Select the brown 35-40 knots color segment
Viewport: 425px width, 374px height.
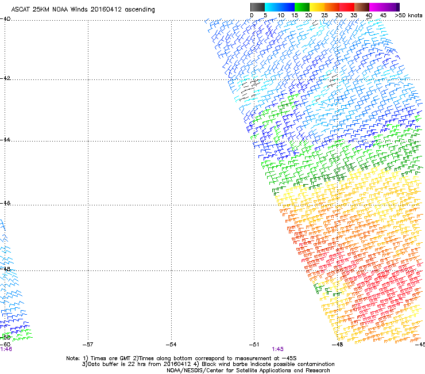pyautogui.click(x=362, y=7)
